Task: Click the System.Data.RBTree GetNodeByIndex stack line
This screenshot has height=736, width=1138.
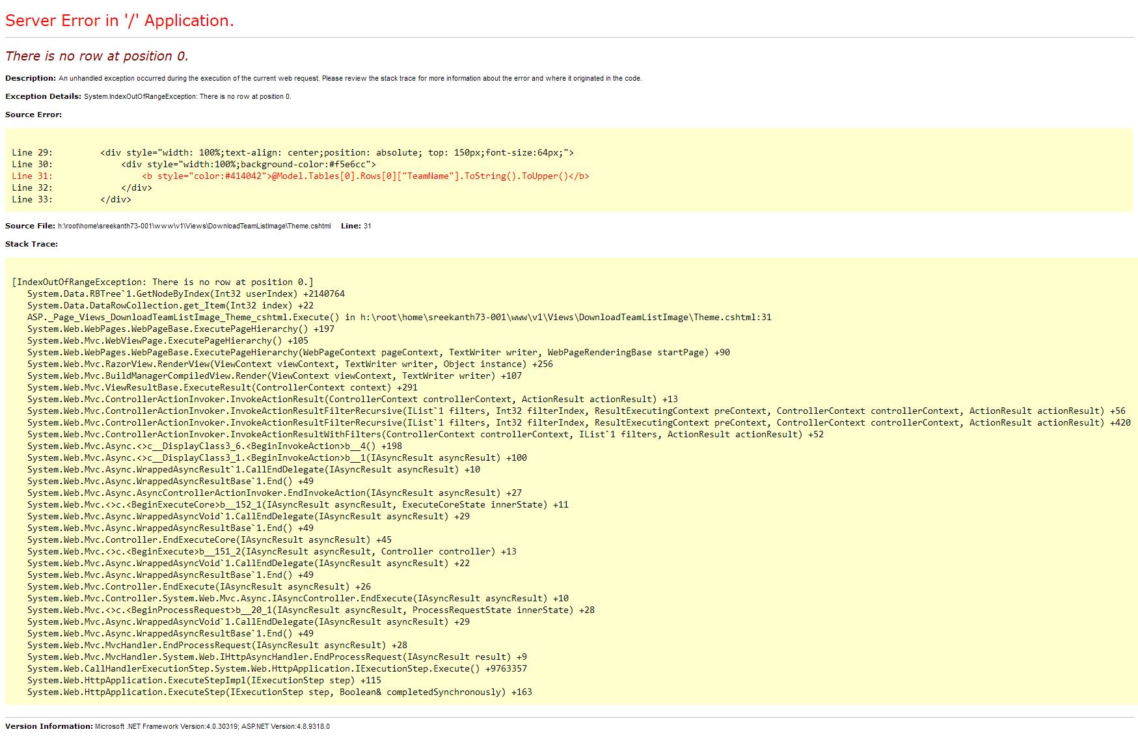Action: (185, 294)
